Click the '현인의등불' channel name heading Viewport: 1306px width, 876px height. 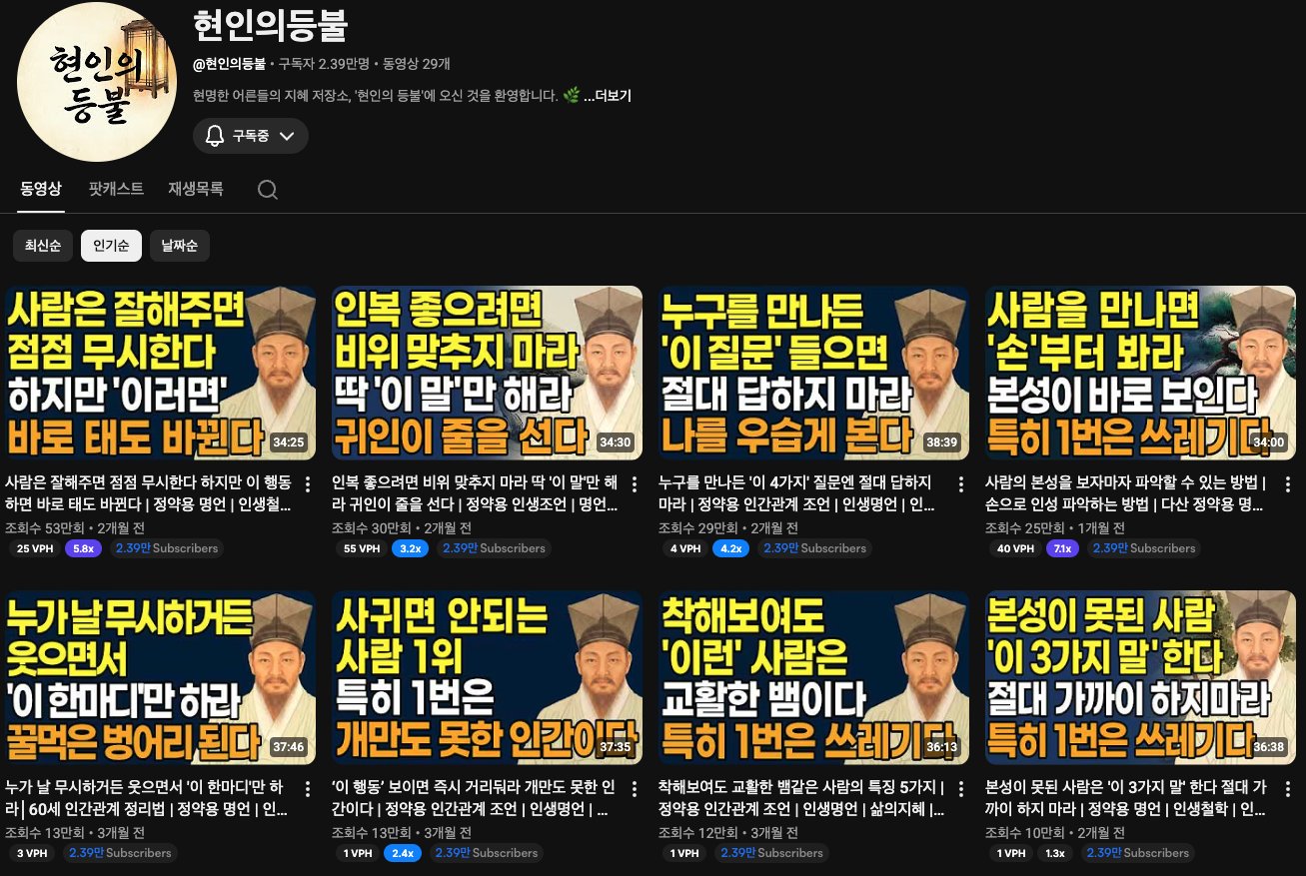(270, 27)
